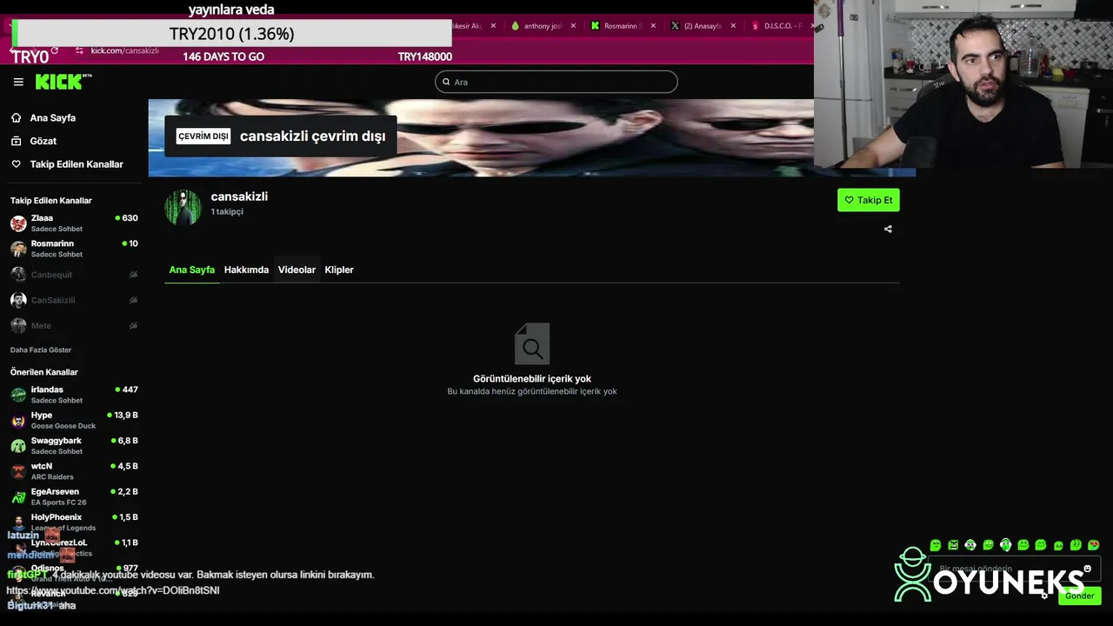
Task: Click the 'Görüntülenebilir içerik yok' message
Action: [x=532, y=379]
